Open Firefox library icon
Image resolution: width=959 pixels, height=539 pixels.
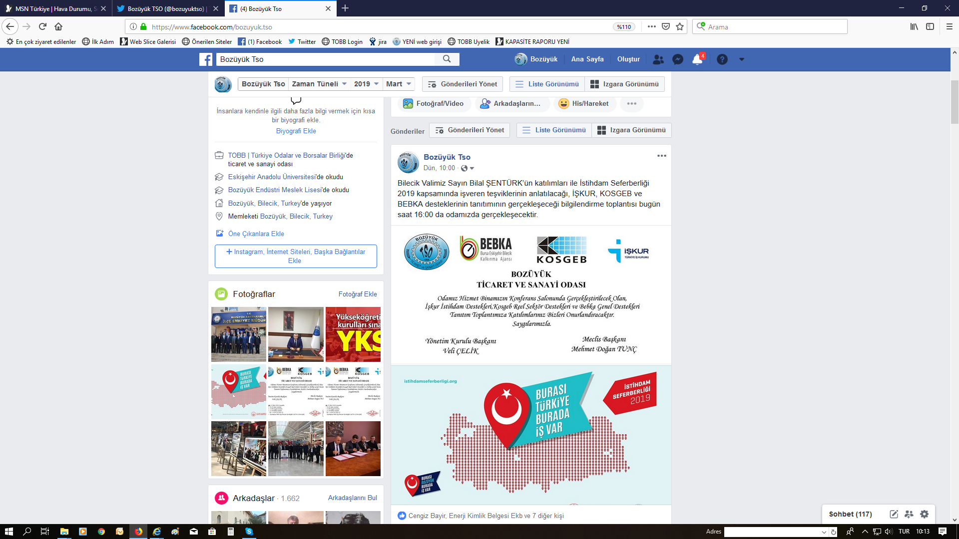tap(914, 26)
